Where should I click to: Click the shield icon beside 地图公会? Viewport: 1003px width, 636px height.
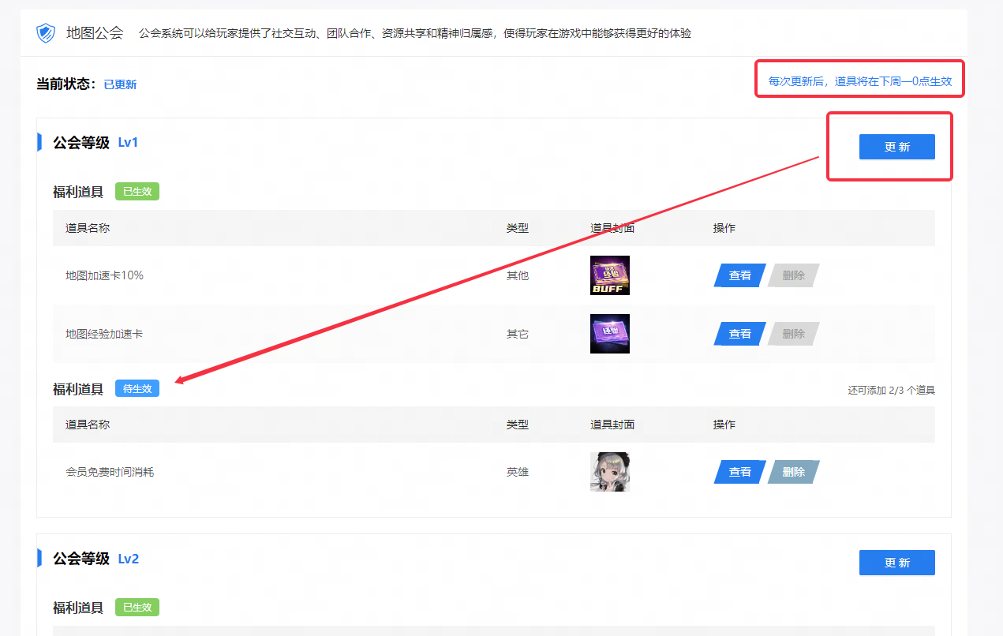46,33
